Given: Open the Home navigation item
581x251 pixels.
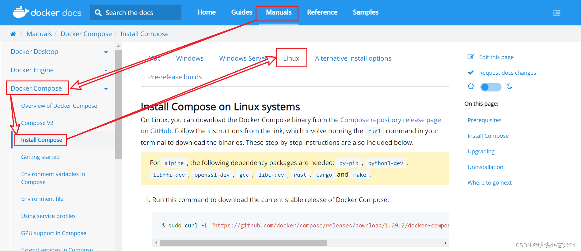Looking at the screenshot, I should point(207,12).
